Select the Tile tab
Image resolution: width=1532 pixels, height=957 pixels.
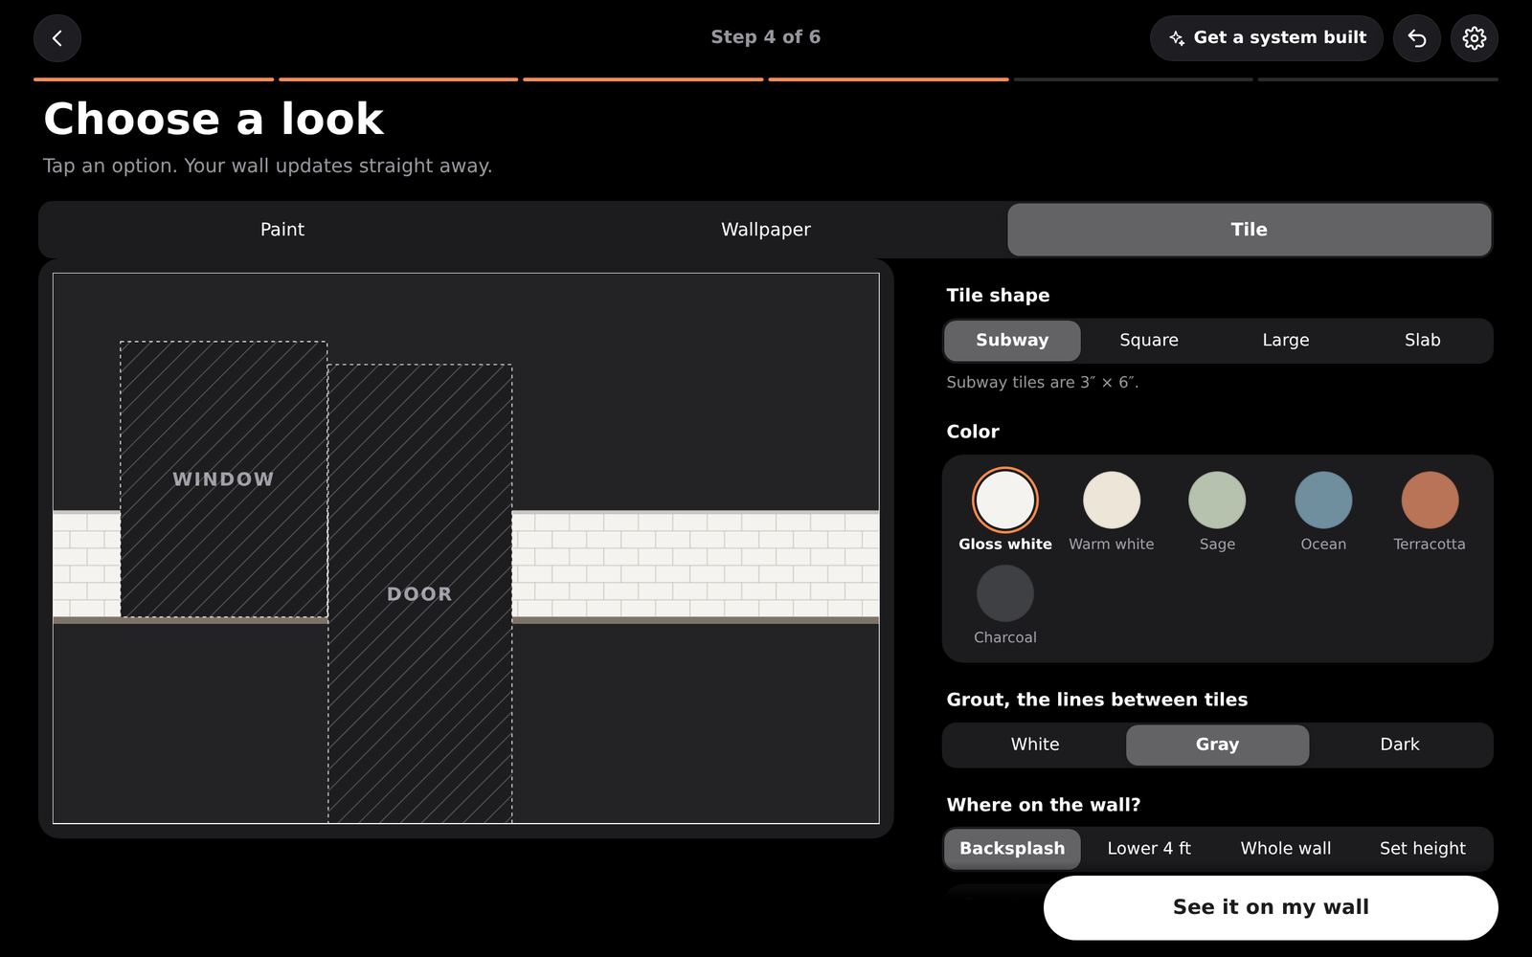coord(1250,230)
